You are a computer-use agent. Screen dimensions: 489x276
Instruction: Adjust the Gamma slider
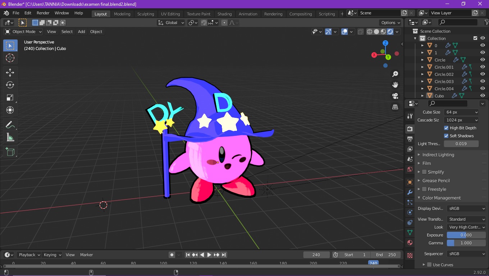tap(466, 243)
